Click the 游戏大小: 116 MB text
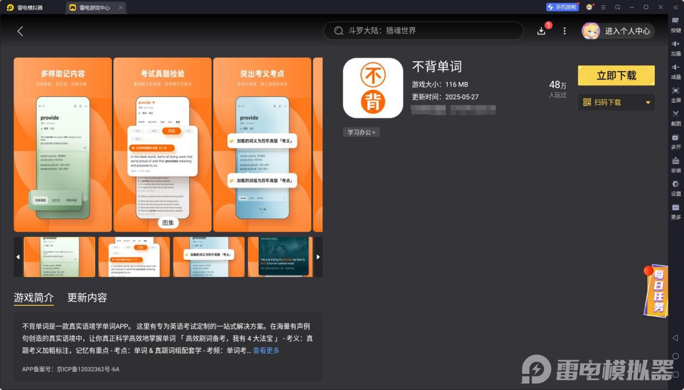 [440, 84]
